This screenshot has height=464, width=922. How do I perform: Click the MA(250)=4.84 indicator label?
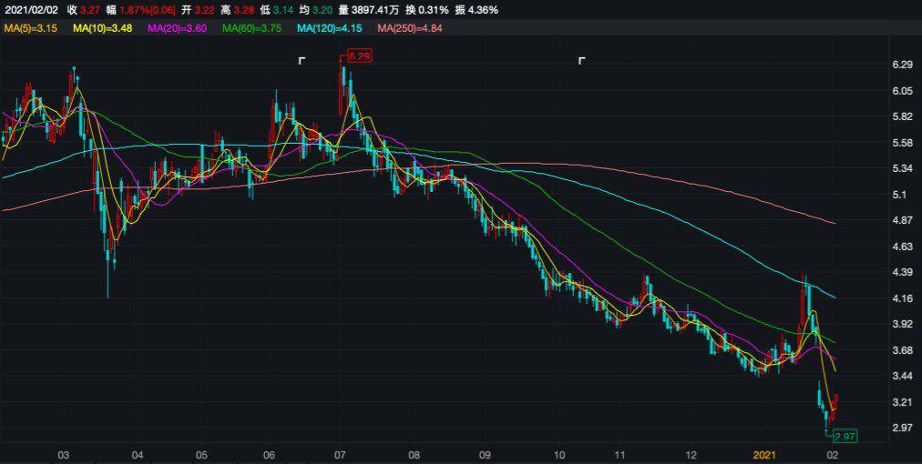click(x=411, y=29)
